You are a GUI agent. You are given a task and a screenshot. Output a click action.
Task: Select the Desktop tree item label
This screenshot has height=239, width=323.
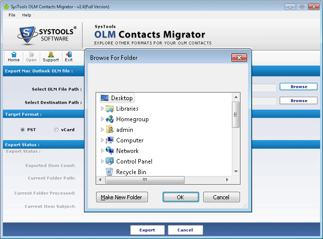point(122,98)
